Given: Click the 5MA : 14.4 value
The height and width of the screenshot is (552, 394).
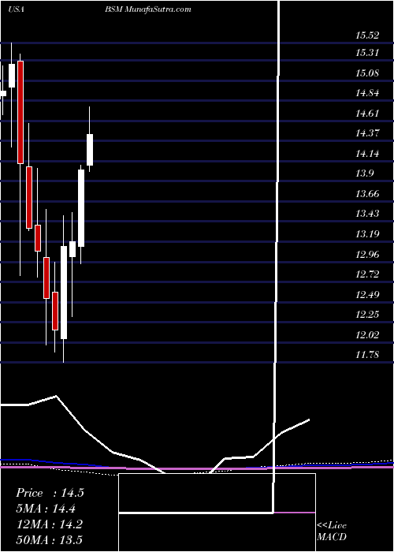Looking at the screenshot, I should [x=46, y=509].
